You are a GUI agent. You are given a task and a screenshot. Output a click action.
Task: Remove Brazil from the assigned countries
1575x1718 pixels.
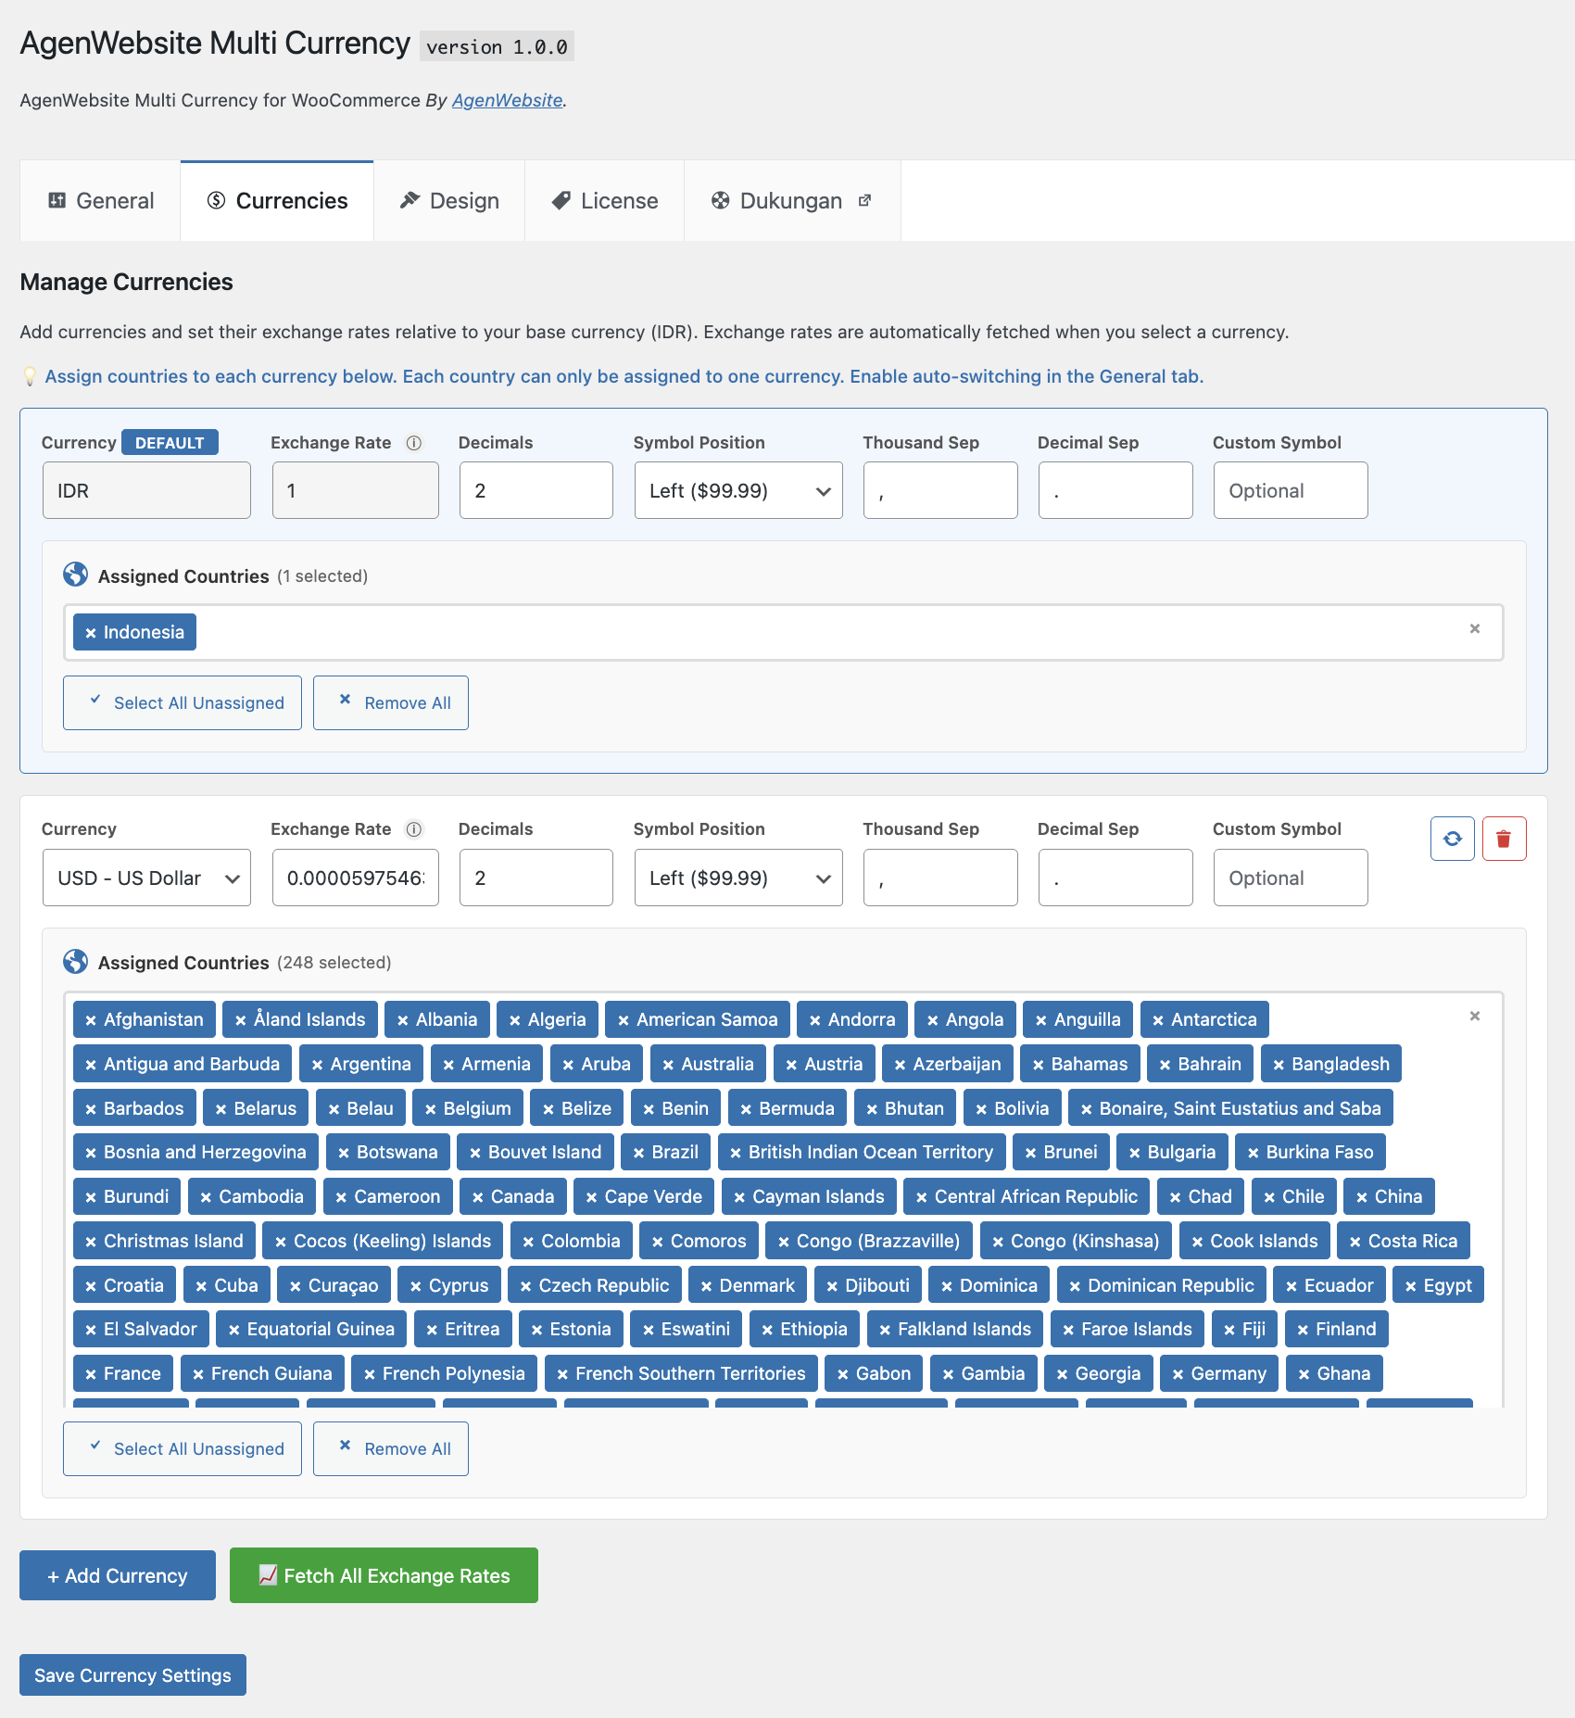(639, 1152)
